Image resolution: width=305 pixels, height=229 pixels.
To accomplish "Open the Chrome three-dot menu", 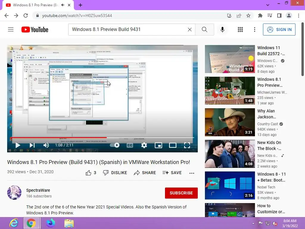I will tap(298, 16).
